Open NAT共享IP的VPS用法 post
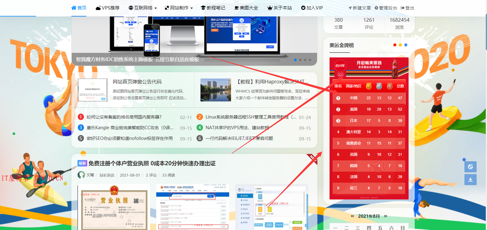This screenshot has height=230, width=487. pos(237,128)
